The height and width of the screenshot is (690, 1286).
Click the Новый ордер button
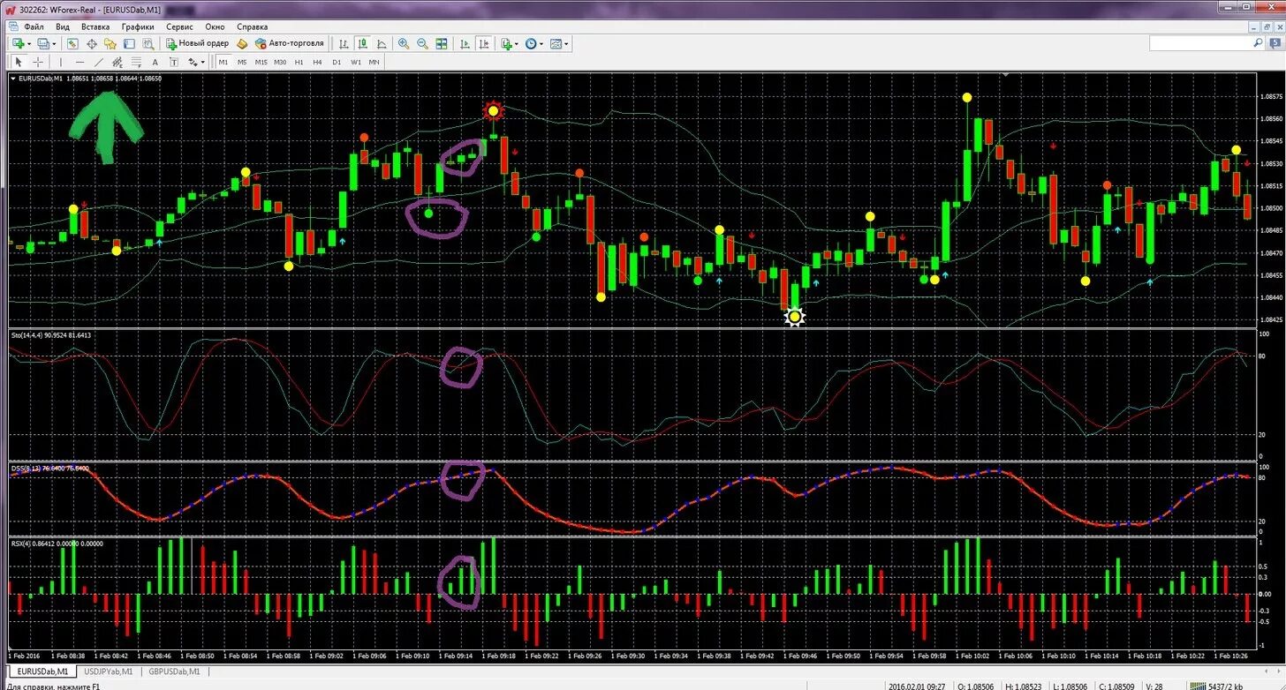197,43
